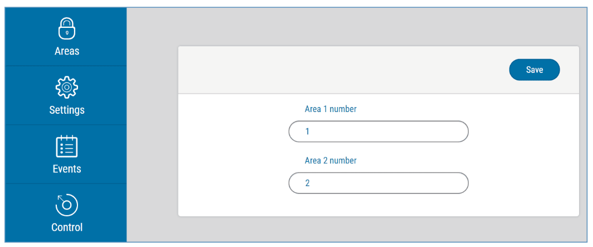Click the calendar list icon for Events

click(x=67, y=146)
